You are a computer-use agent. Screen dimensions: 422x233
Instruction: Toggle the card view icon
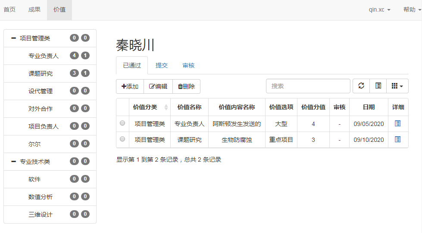(x=378, y=86)
